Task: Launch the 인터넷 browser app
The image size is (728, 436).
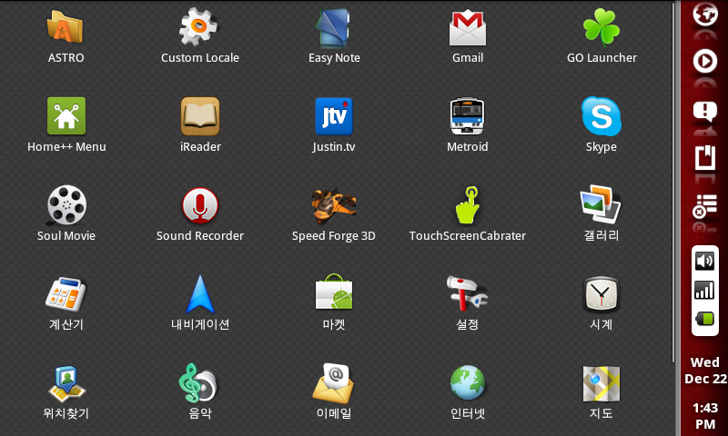Action: [468, 382]
